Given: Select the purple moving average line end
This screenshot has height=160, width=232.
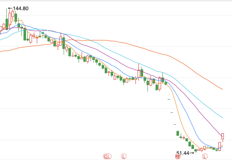Looking at the screenshot, I should click(x=222, y=137).
